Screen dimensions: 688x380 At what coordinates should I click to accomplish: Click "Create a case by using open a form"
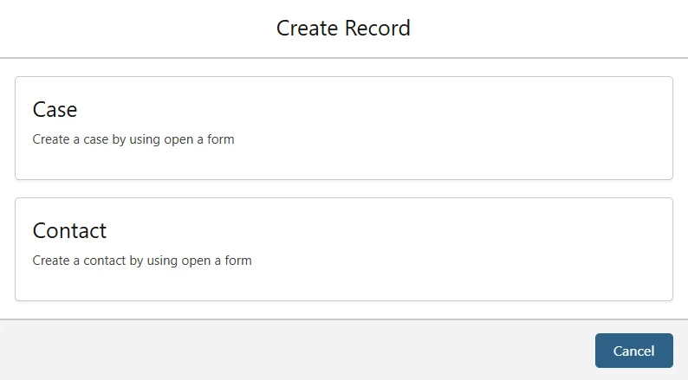pyautogui.click(x=133, y=138)
